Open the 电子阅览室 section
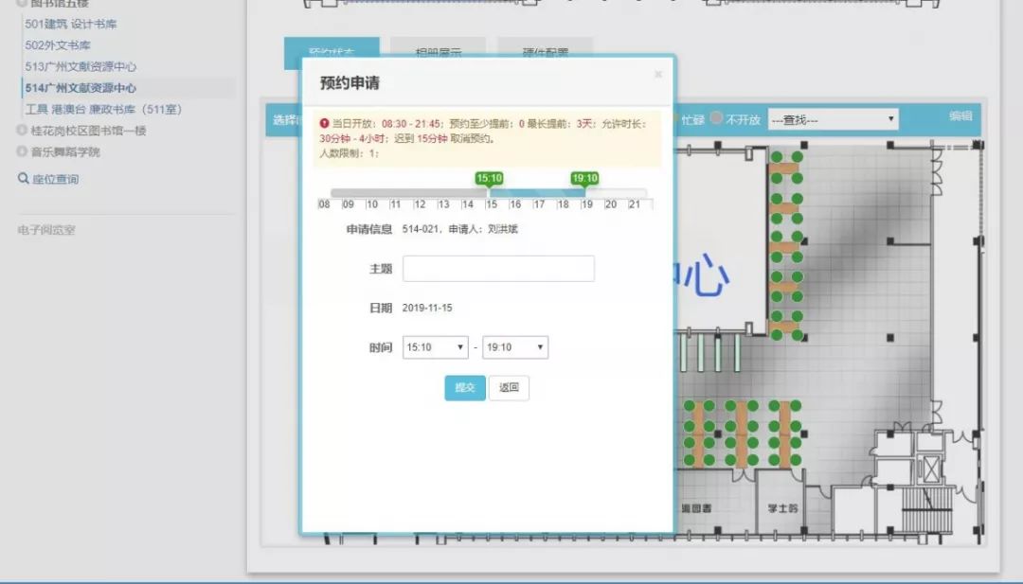Viewport: 1023px width, 584px height. (x=46, y=230)
